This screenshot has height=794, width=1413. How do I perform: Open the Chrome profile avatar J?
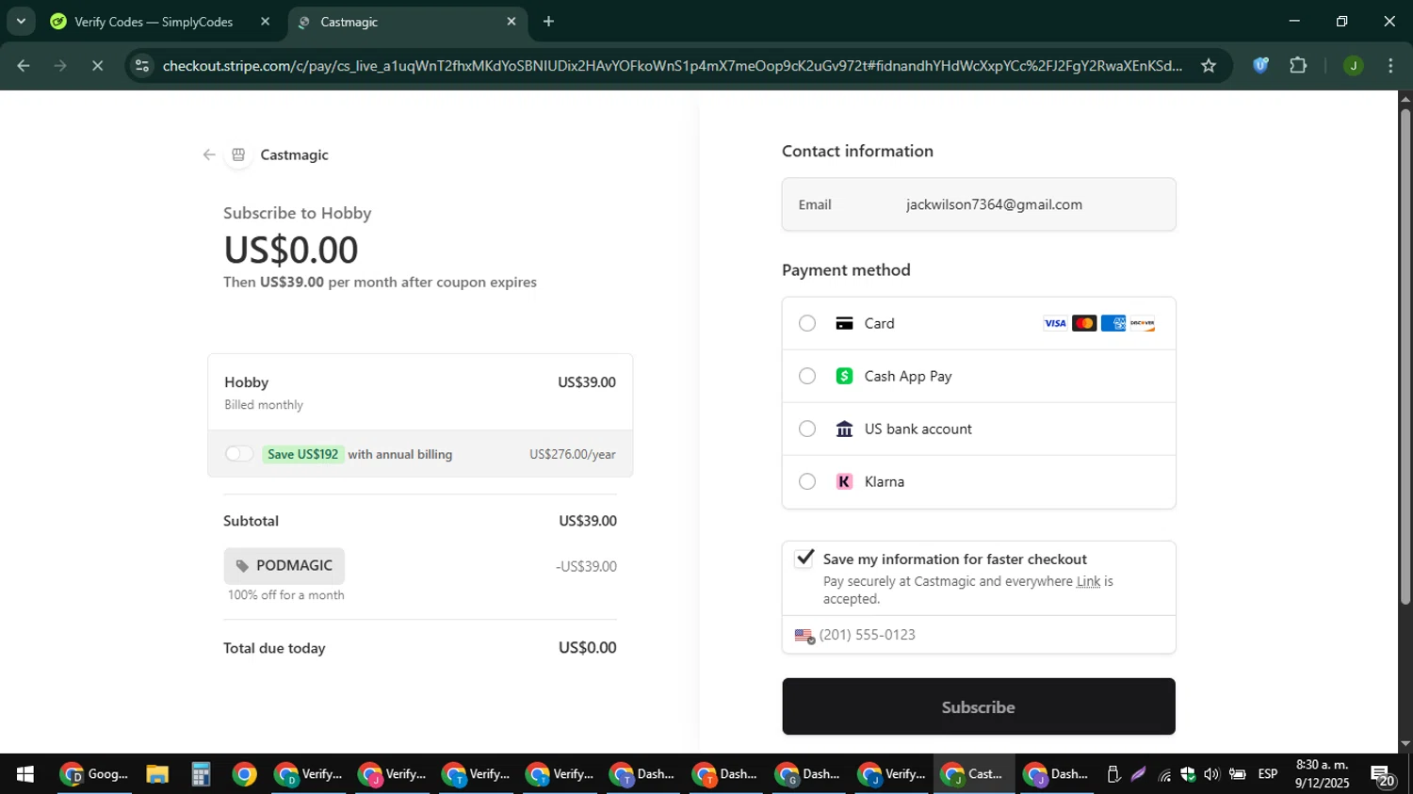(1353, 65)
